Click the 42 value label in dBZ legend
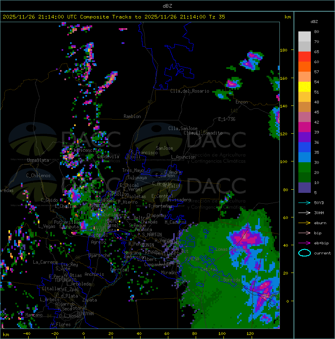Image resolution: width=335 pixels, height=339 pixels. [x=316, y=122]
